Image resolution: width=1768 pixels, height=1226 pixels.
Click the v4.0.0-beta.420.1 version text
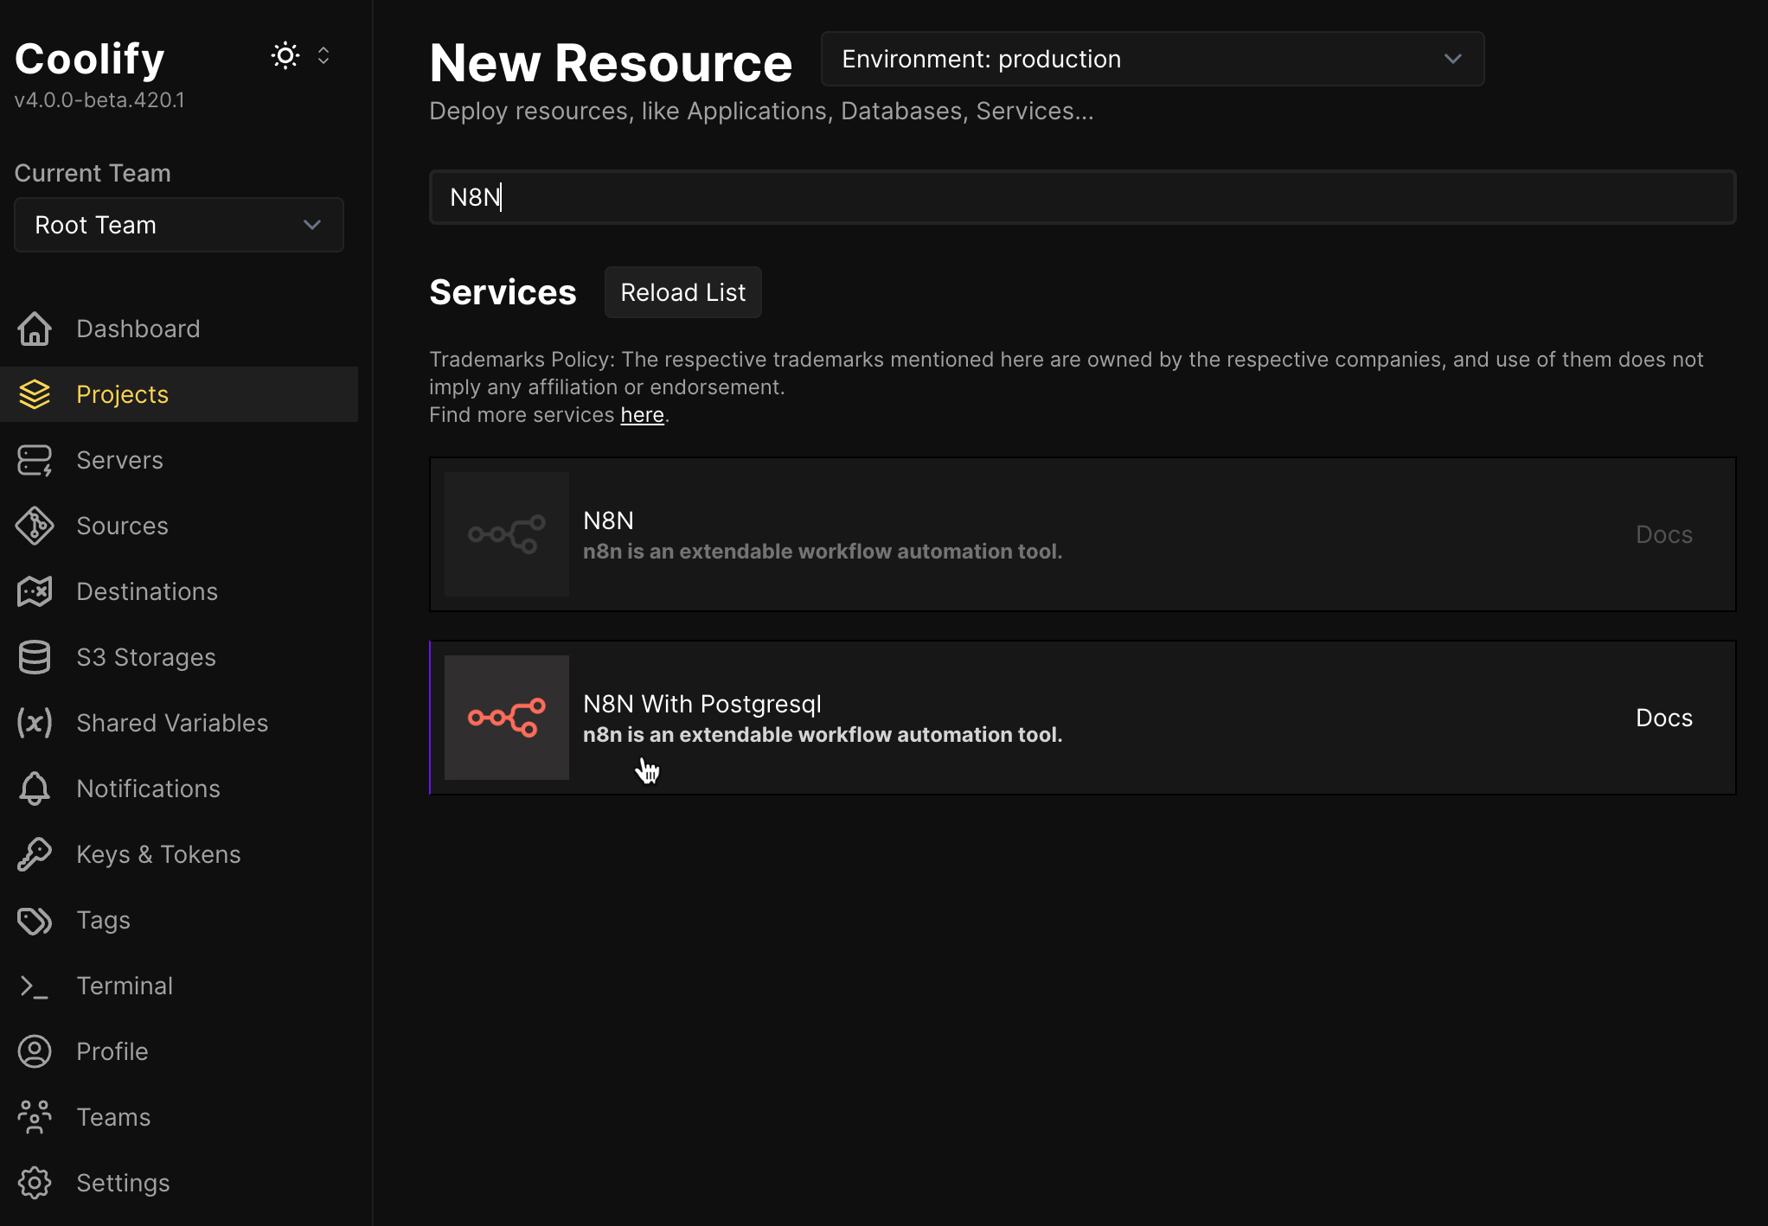[x=99, y=100]
